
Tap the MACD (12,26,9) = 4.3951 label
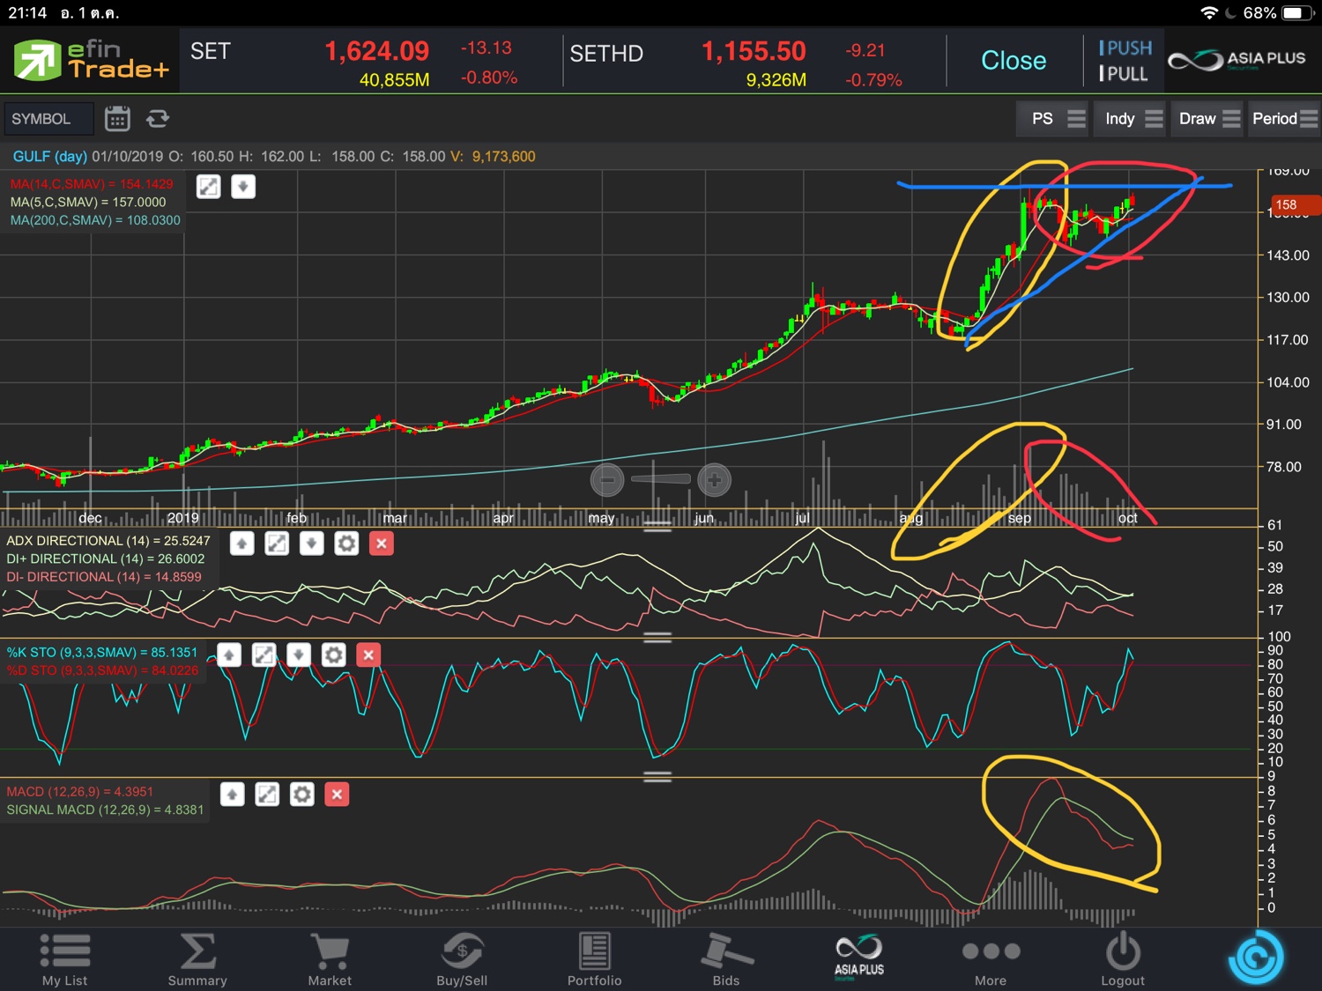tap(80, 792)
